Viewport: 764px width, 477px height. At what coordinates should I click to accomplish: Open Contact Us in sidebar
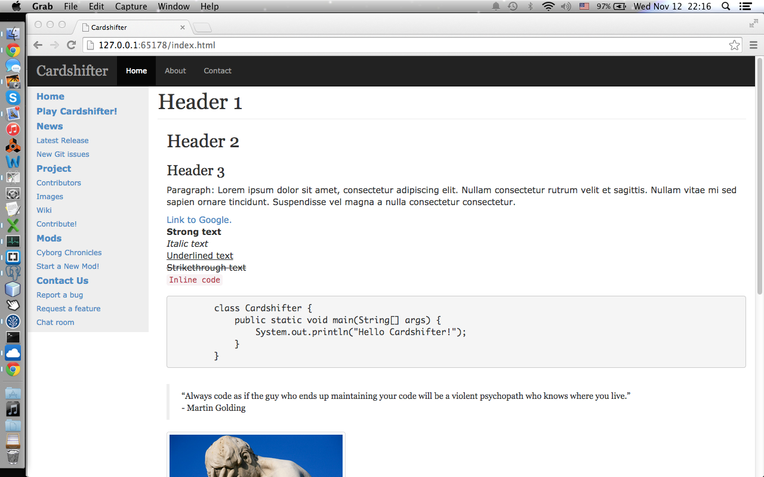[x=62, y=281]
